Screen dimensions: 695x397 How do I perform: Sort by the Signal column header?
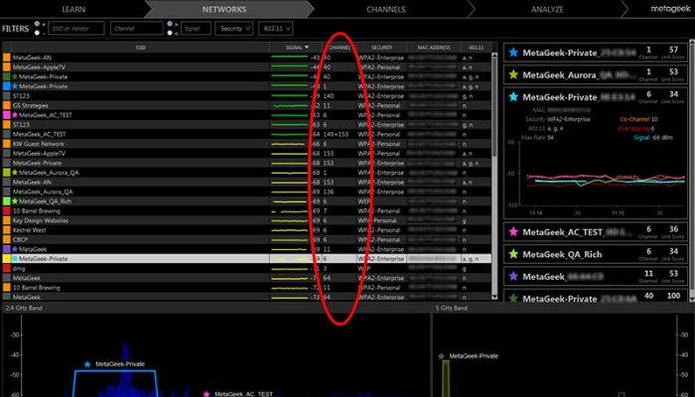point(295,47)
